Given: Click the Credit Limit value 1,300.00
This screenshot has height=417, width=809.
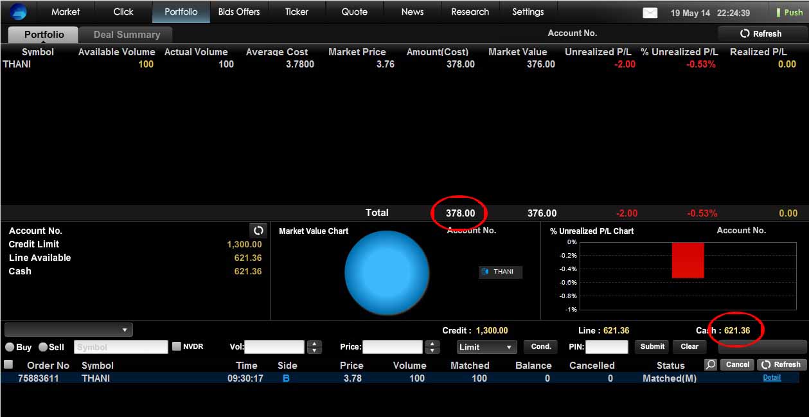Looking at the screenshot, I should (x=244, y=244).
